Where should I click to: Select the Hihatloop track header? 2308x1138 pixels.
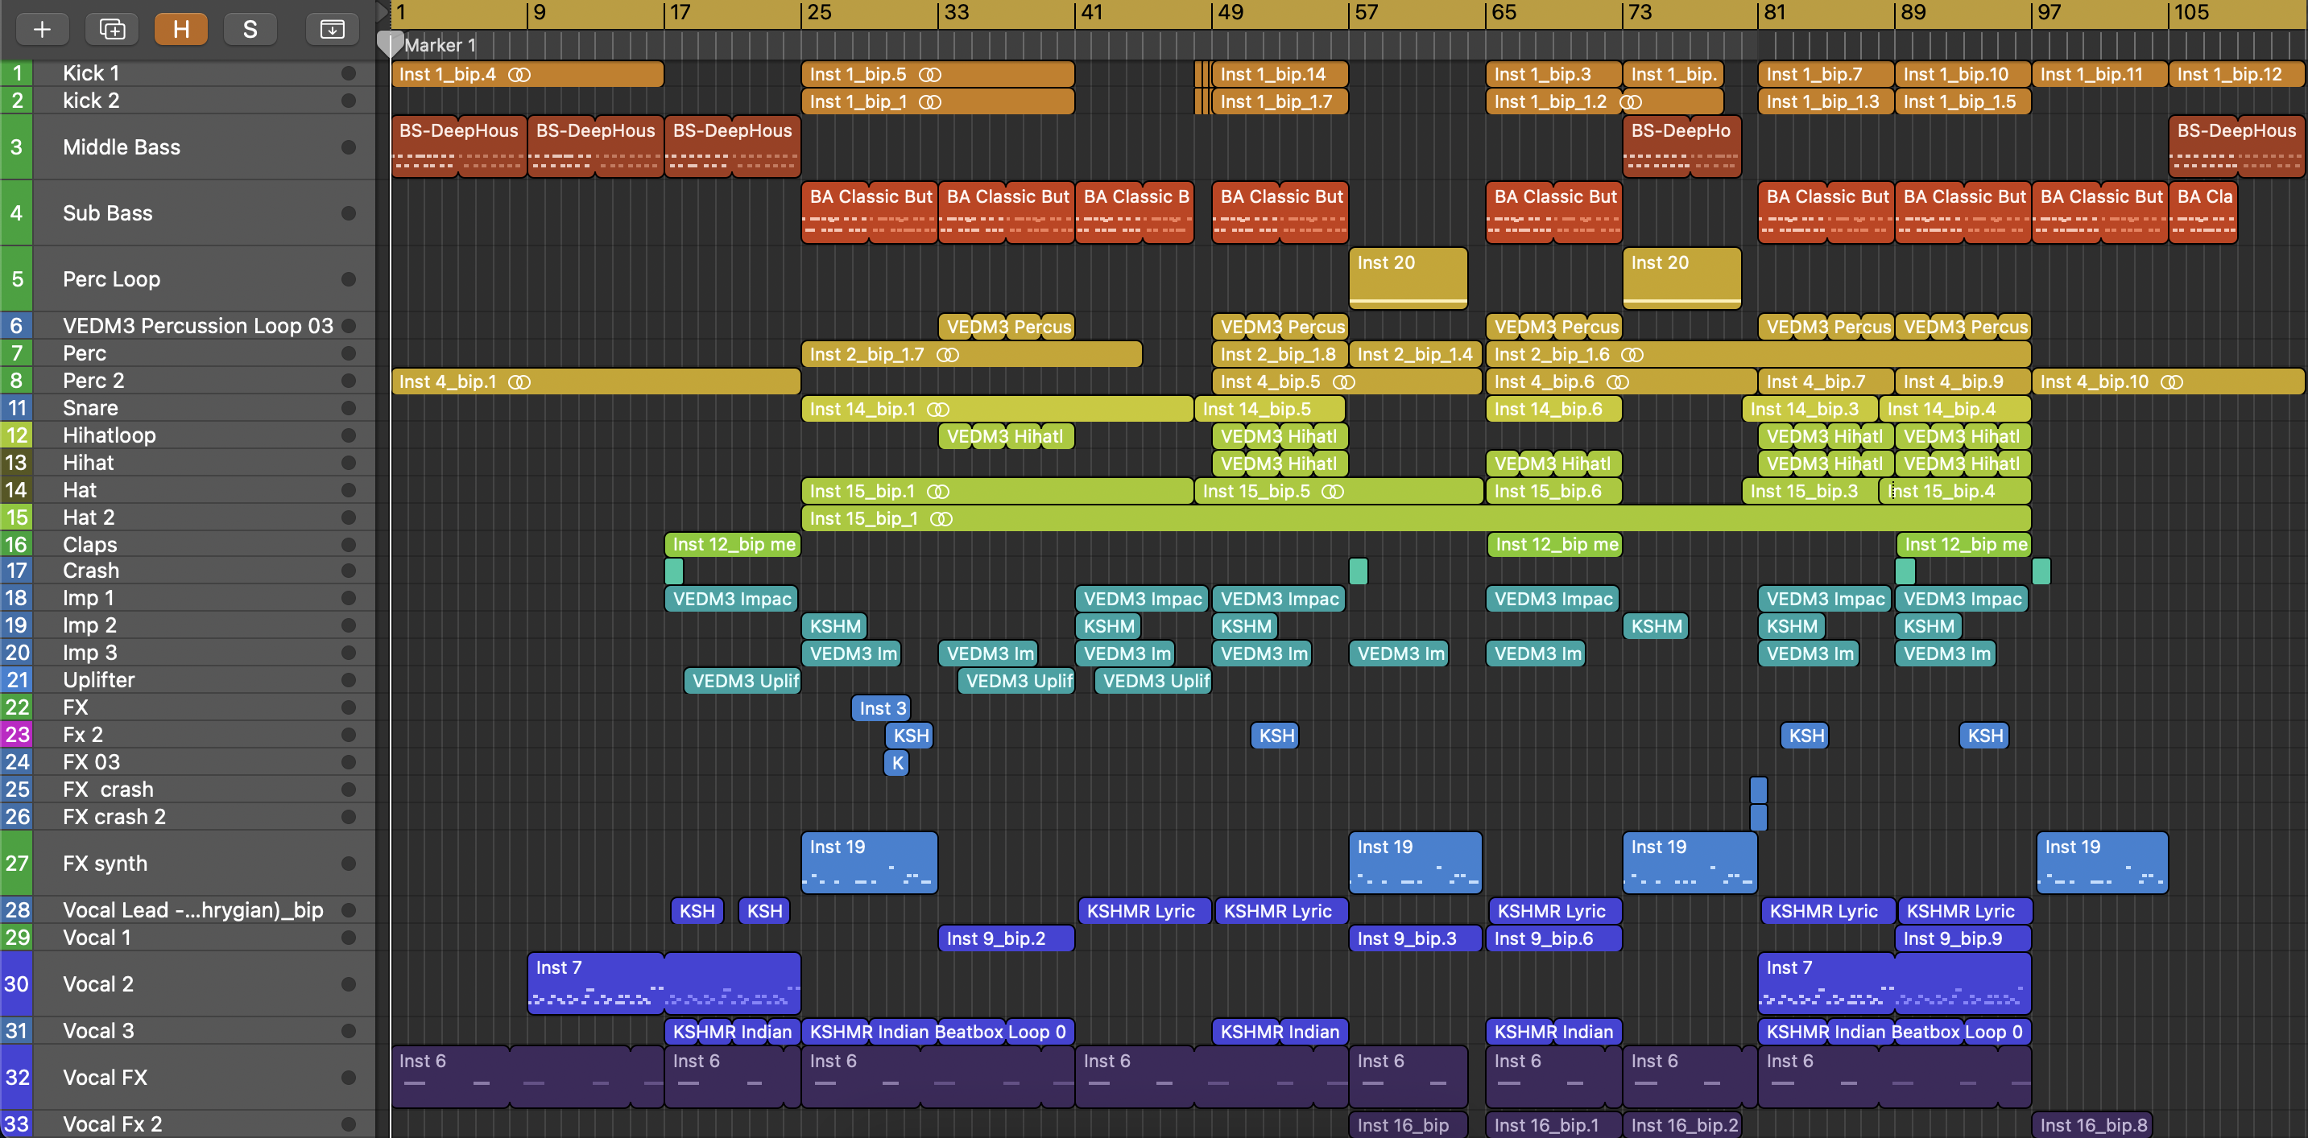188,435
